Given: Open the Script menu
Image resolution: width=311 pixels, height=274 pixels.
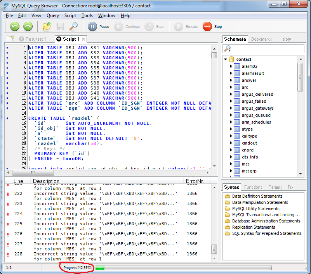Looking at the screenshot, I should click(70, 16).
